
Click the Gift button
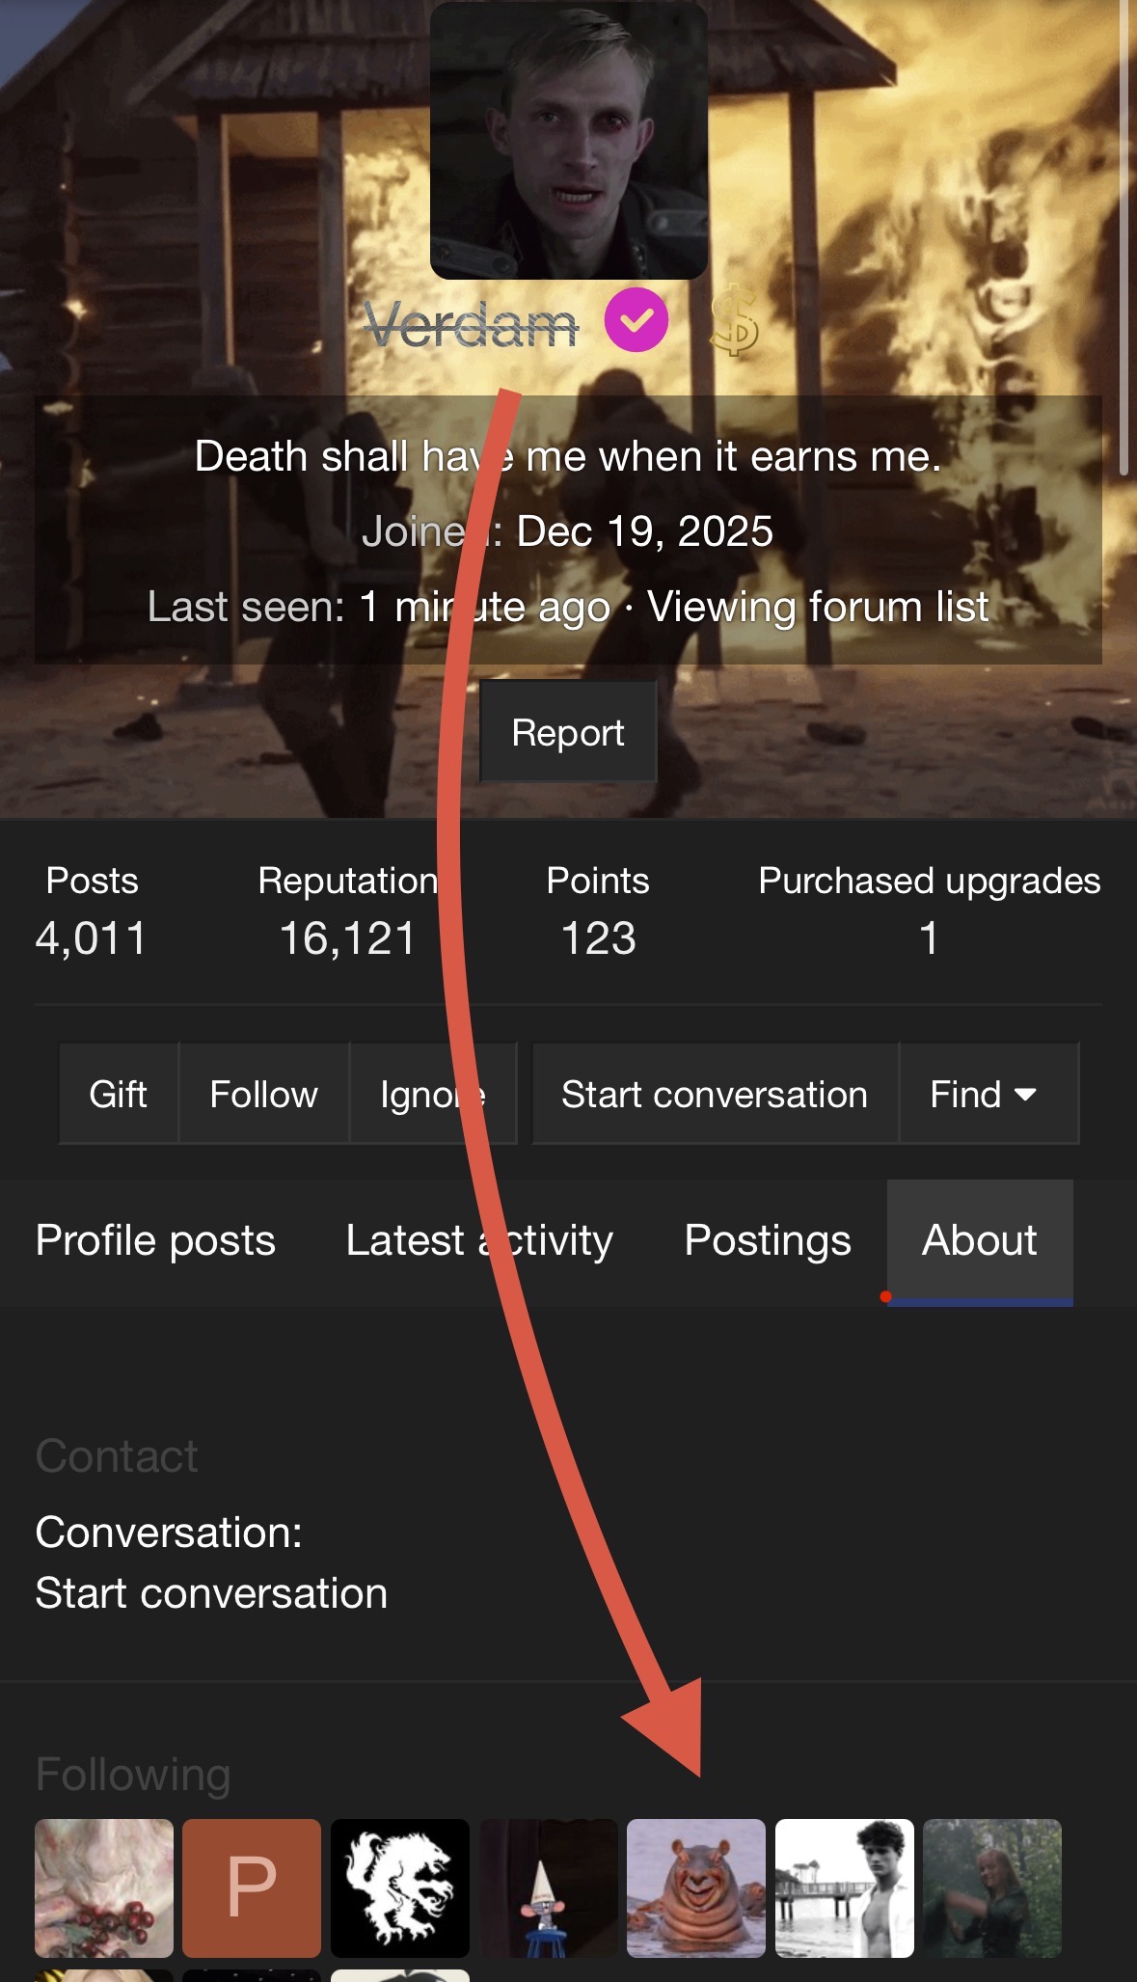click(119, 1095)
